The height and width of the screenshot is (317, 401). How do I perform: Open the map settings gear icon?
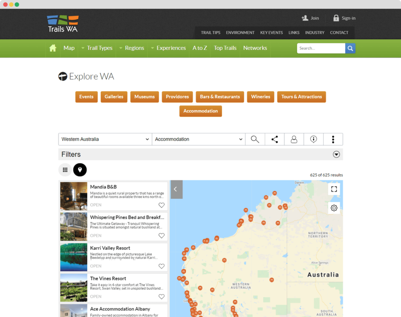tap(334, 207)
